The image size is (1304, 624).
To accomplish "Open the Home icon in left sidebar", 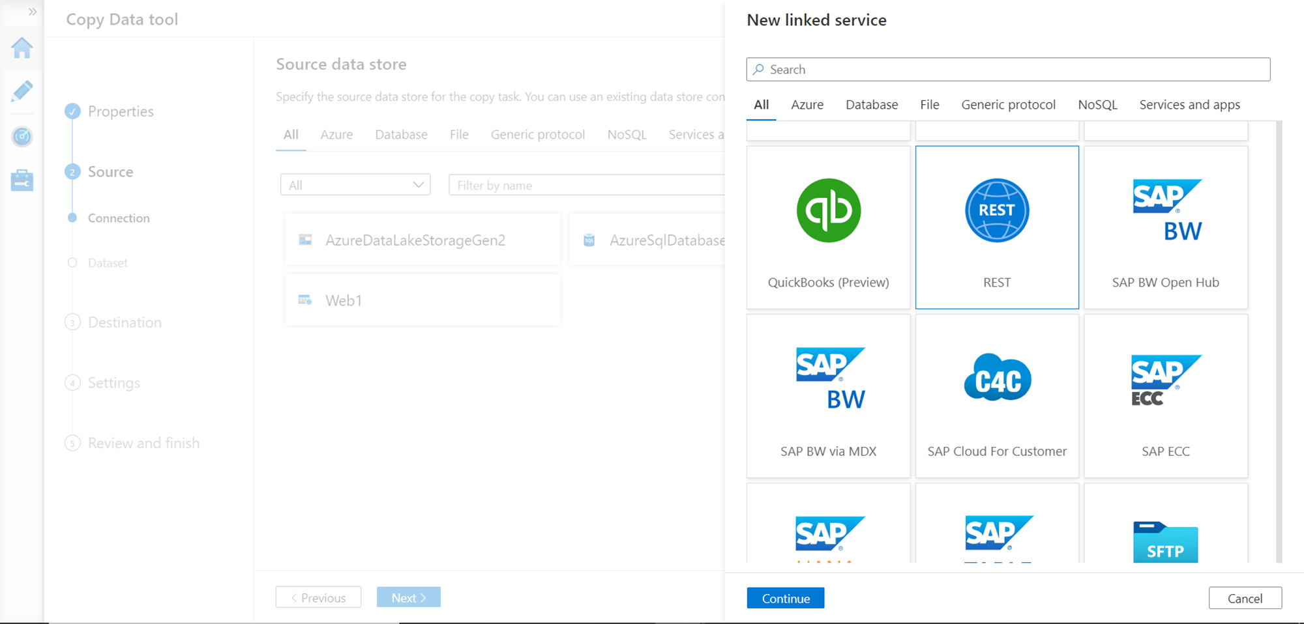I will 22,48.
